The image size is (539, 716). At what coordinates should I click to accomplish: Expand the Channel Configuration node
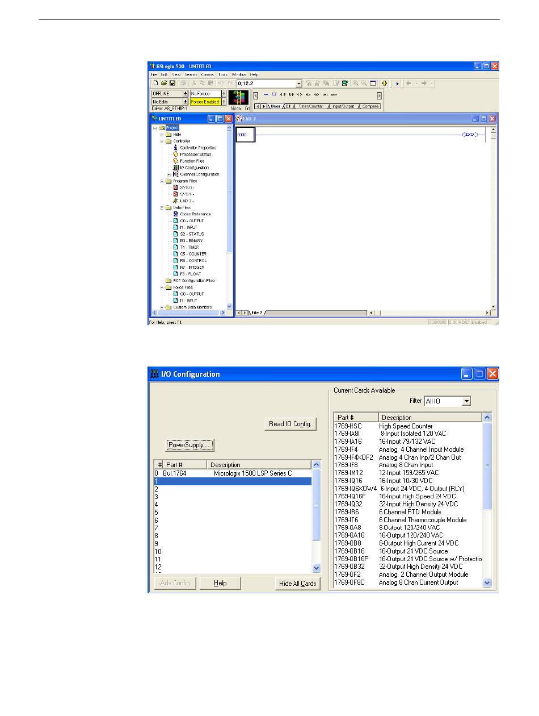(x=169, y=174)
